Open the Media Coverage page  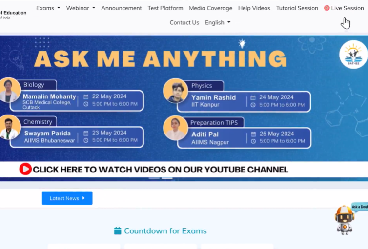(x=211, y=8)
